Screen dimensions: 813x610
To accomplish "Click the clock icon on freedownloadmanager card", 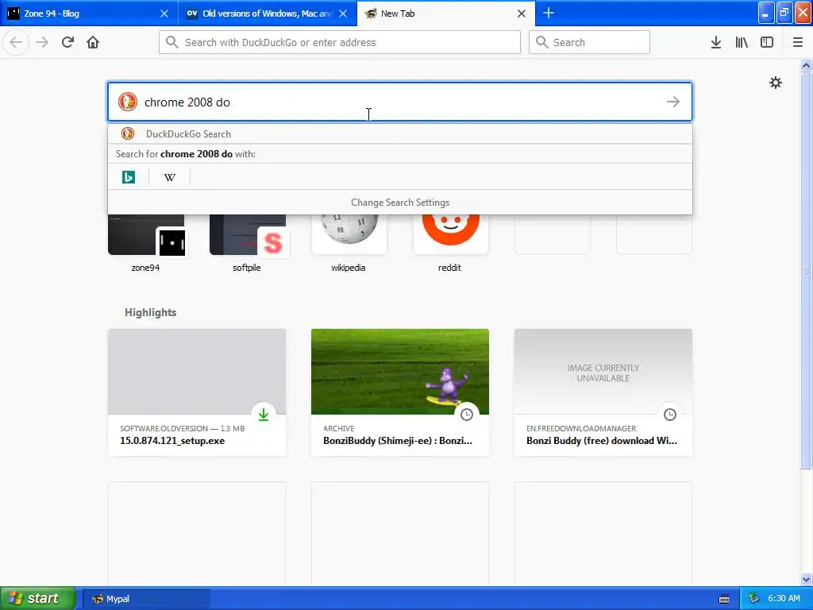I will tap(670, 415).
